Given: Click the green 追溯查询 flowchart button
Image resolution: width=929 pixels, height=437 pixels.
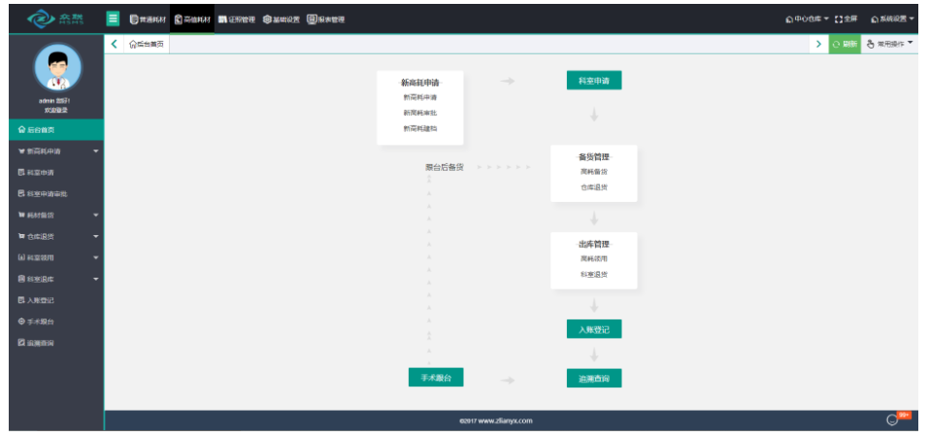Looking at the screenshot, I should coord(594,379).
